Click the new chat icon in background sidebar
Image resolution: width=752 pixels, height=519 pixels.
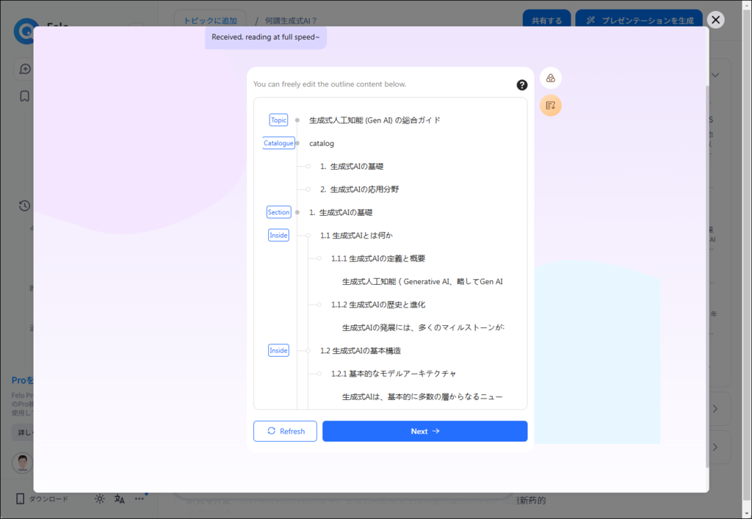point(25,69)
